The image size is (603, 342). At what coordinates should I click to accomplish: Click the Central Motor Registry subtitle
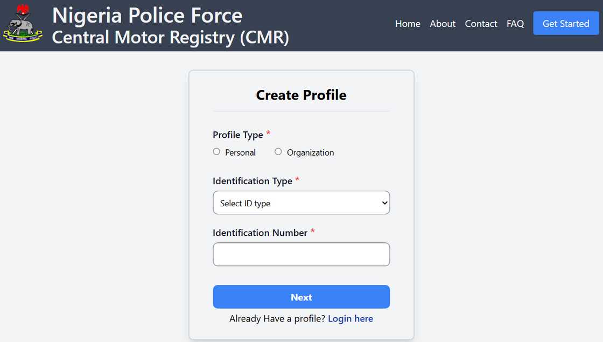[171, 38]
